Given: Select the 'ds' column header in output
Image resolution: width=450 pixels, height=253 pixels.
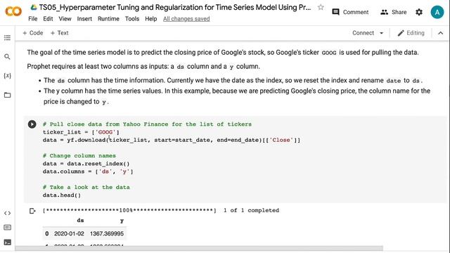Looking at the screenshot, I should [x=80, y=220].
